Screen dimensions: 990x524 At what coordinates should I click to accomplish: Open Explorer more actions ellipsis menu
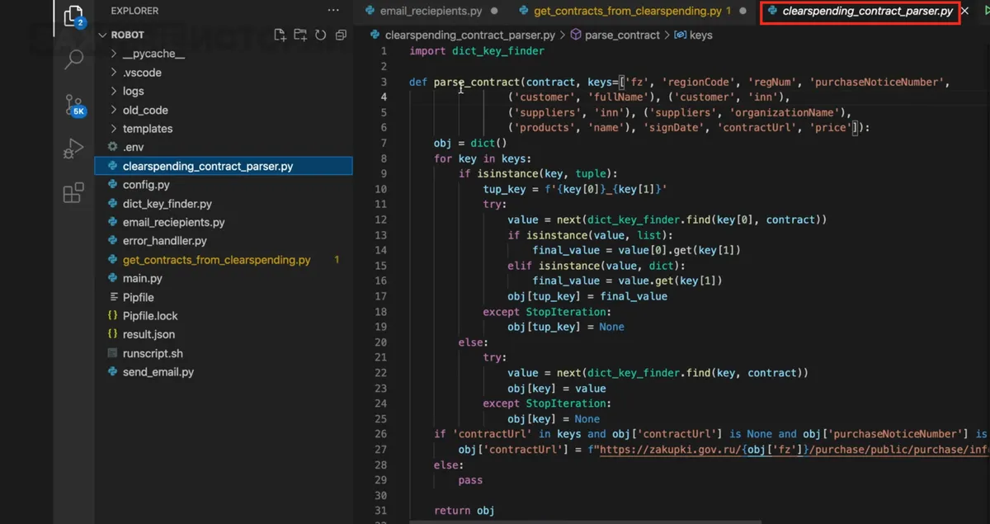333,11
